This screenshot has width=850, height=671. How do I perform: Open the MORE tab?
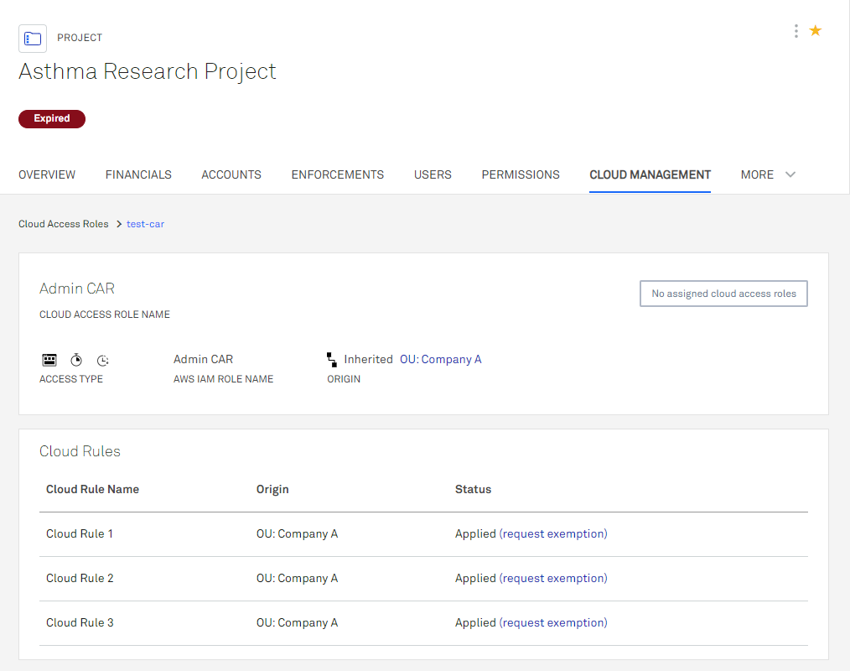[757, 174]
